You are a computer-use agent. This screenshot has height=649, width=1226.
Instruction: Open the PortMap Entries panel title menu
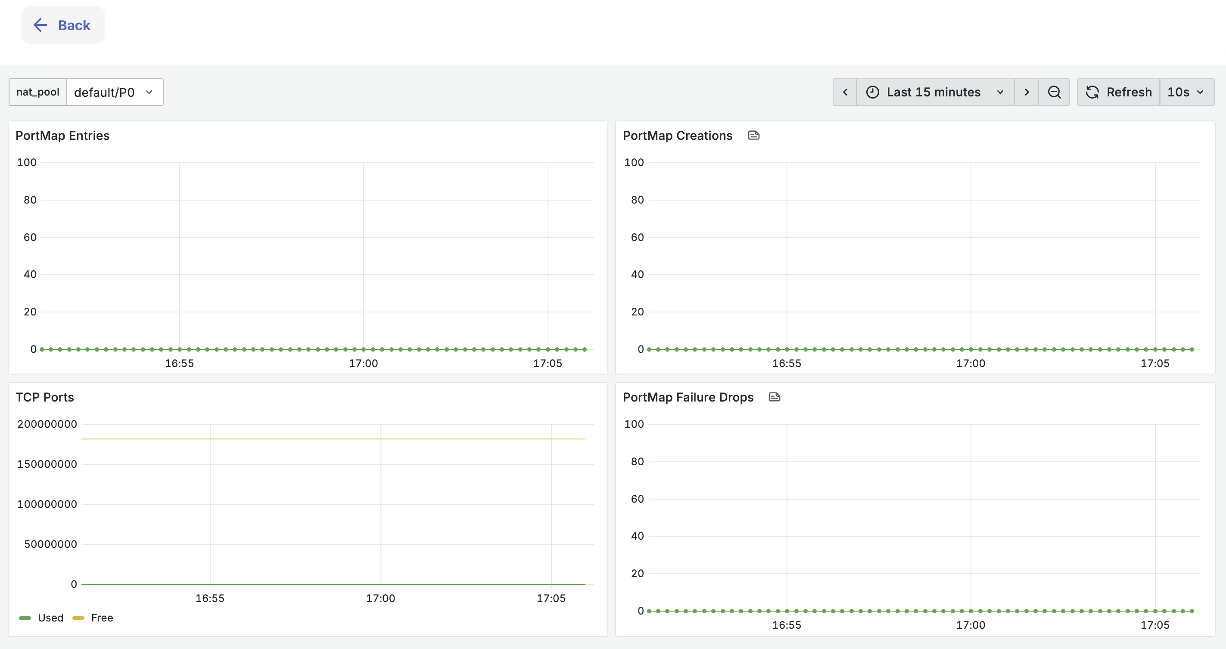62,136
